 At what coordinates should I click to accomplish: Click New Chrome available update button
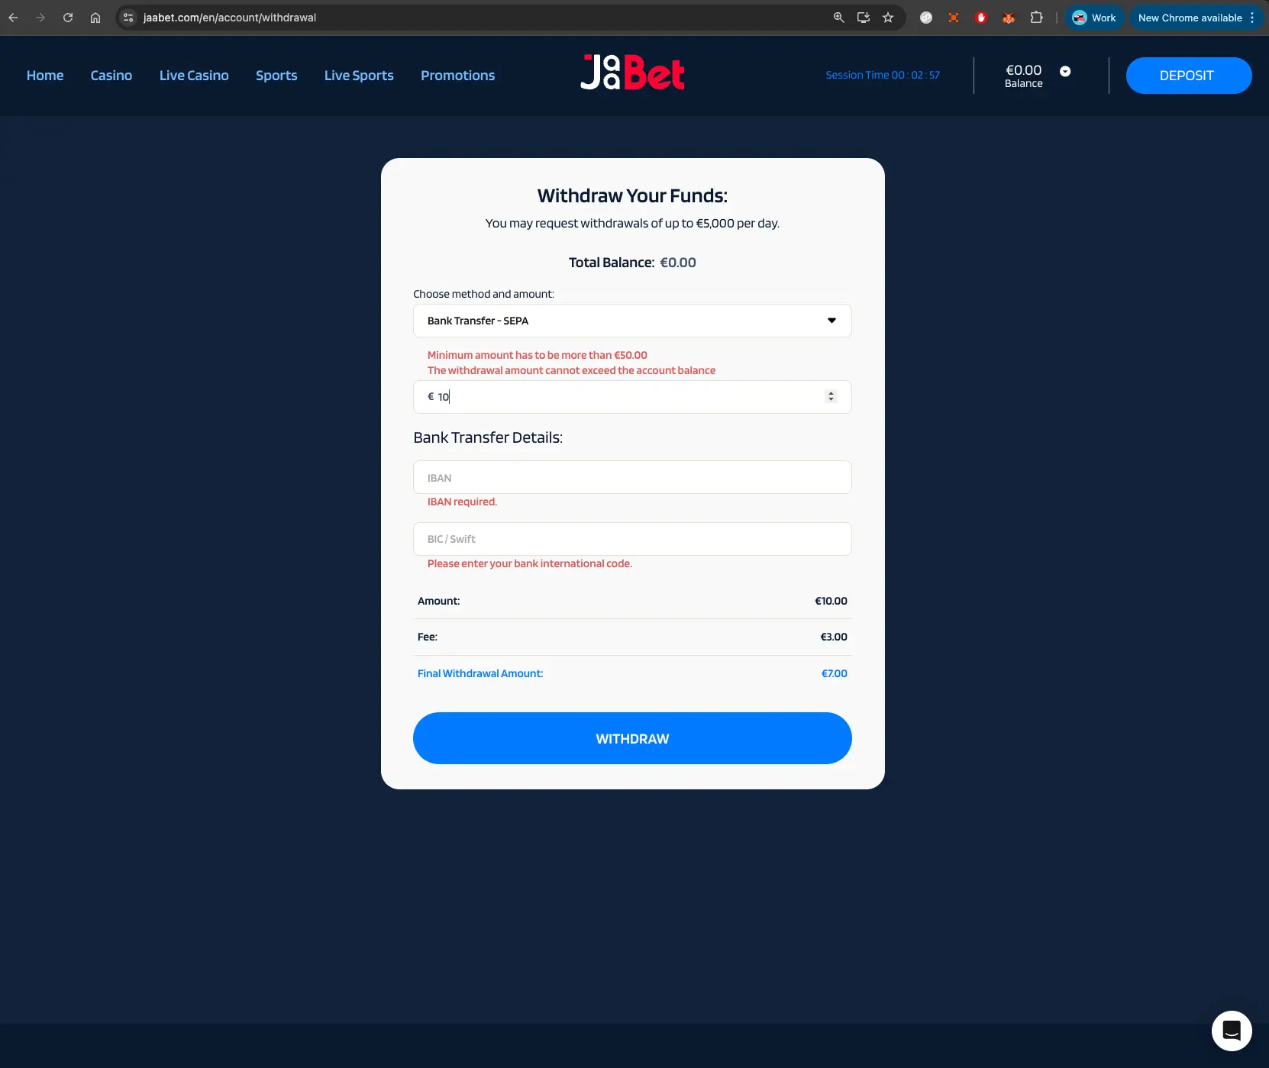click(x=1190, y=18)
